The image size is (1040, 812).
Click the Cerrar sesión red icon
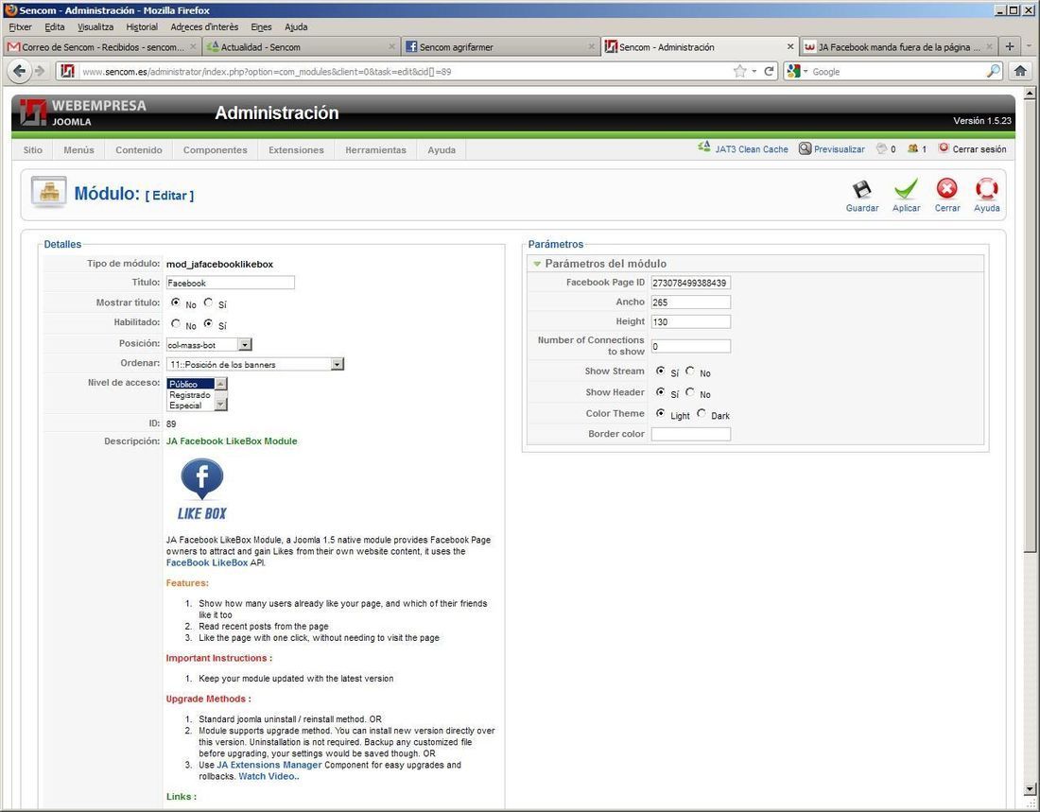[x=944, y=148]
